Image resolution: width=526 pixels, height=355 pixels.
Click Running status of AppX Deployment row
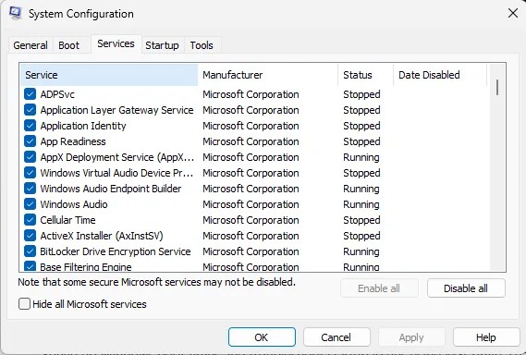[x=361, y=157]
